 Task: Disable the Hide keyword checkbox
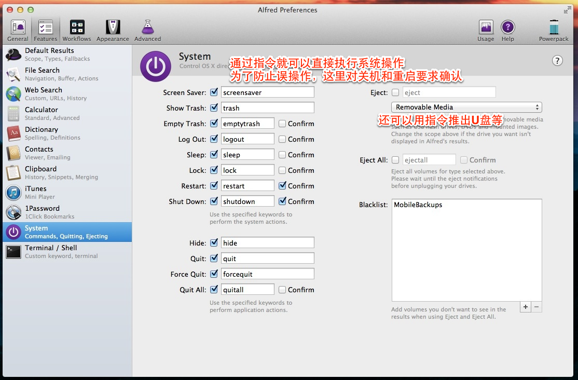coord(214,243)
